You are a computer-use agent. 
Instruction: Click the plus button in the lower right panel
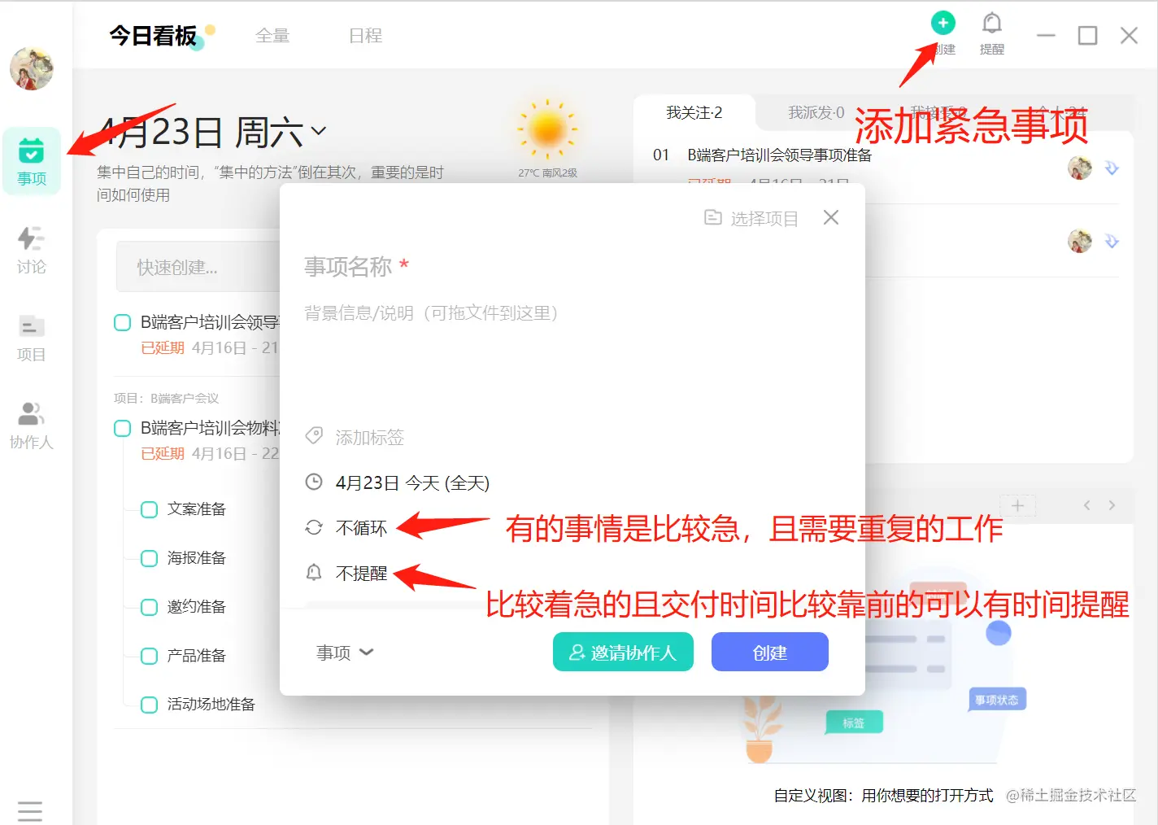click(x=1017, y=505)
